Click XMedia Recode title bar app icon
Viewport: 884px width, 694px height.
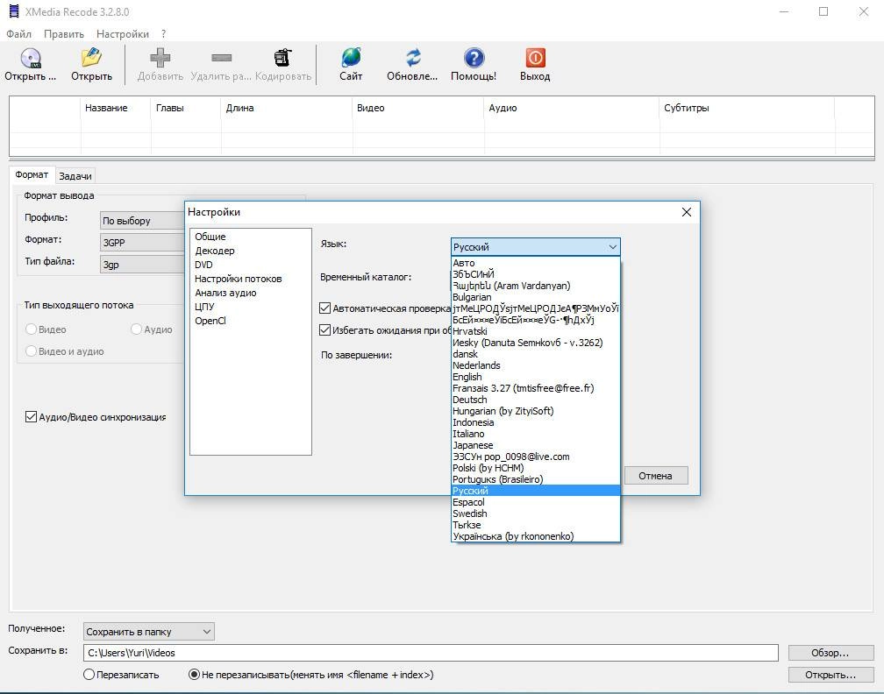tap(13, 11)
